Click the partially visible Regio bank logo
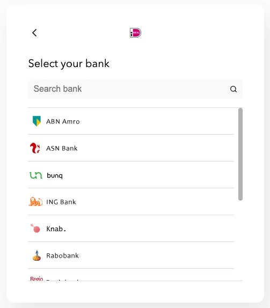 [x=37, y=278]
